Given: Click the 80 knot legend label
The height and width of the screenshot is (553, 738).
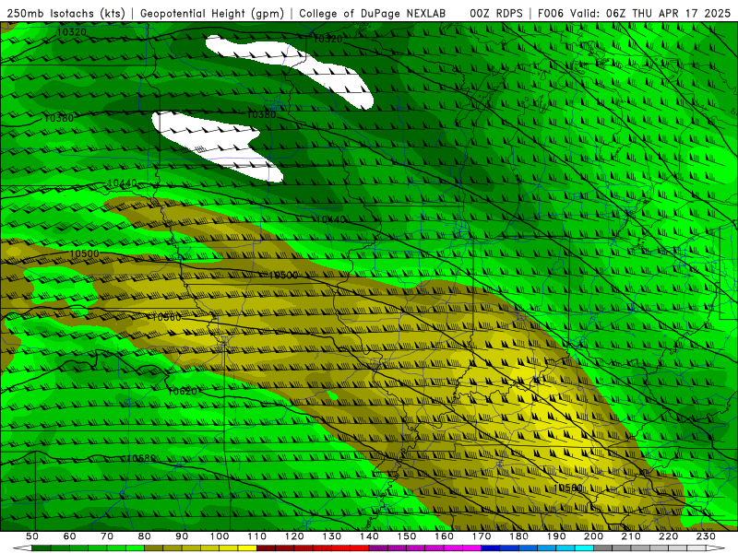Looking at the screenshot, I should (145, 536).
